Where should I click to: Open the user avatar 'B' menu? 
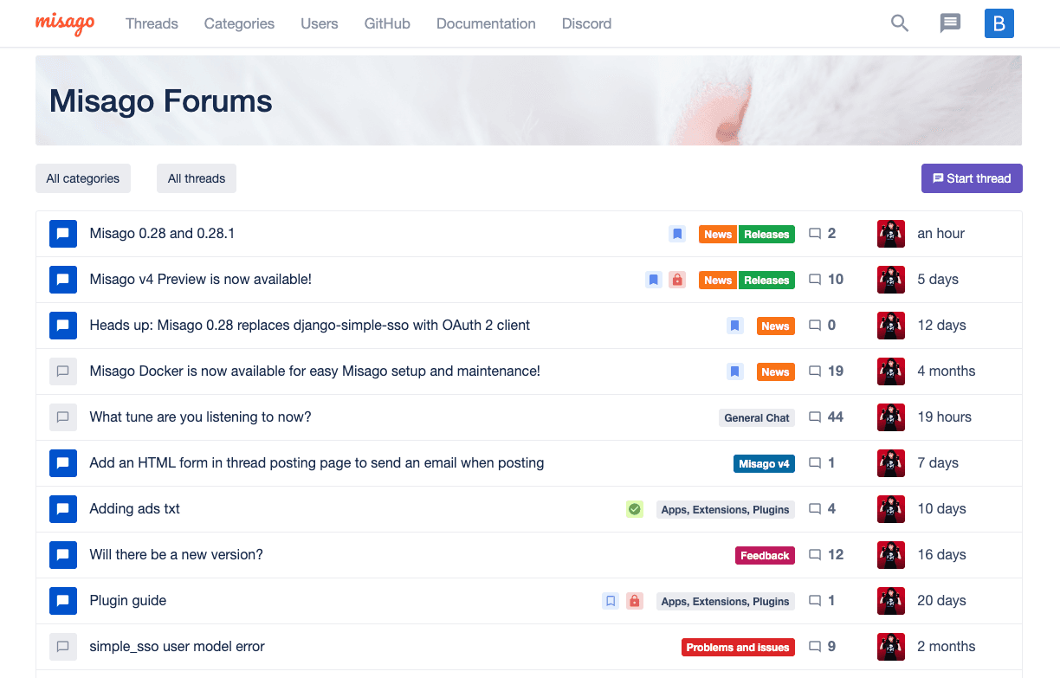(999, 23)
